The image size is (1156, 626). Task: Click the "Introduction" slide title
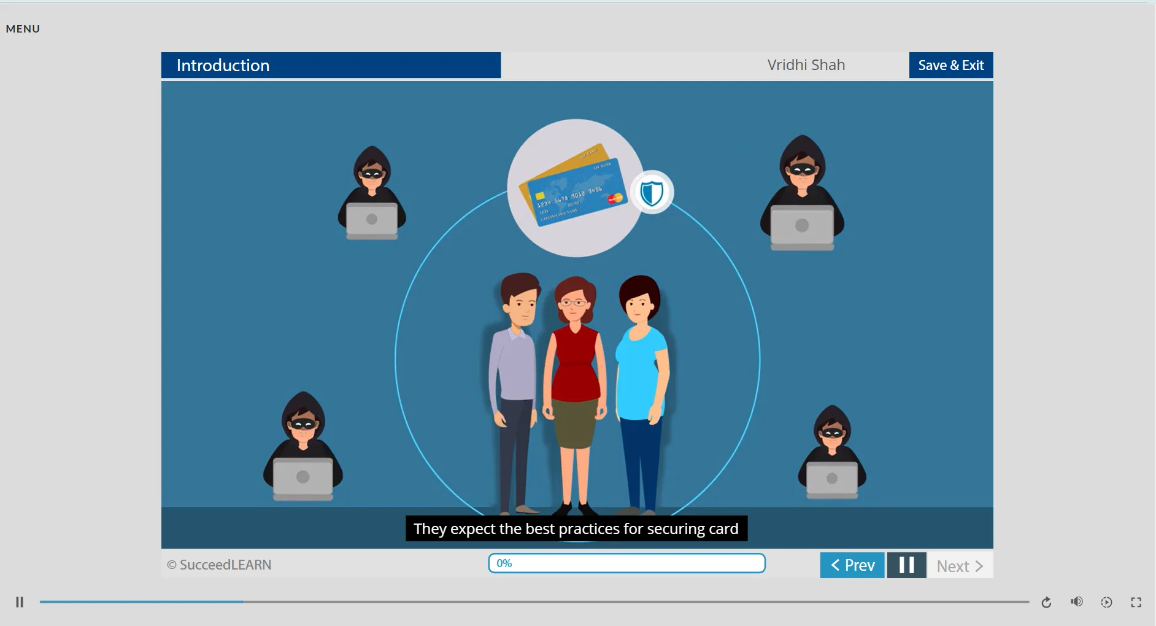pos(223,65)
